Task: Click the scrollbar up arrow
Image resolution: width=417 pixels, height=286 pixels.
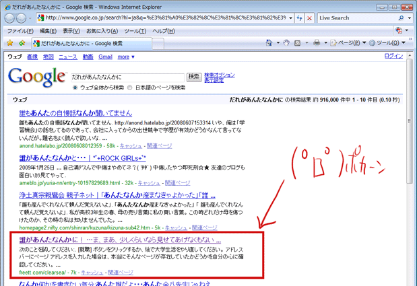Action: click(410, 55)
